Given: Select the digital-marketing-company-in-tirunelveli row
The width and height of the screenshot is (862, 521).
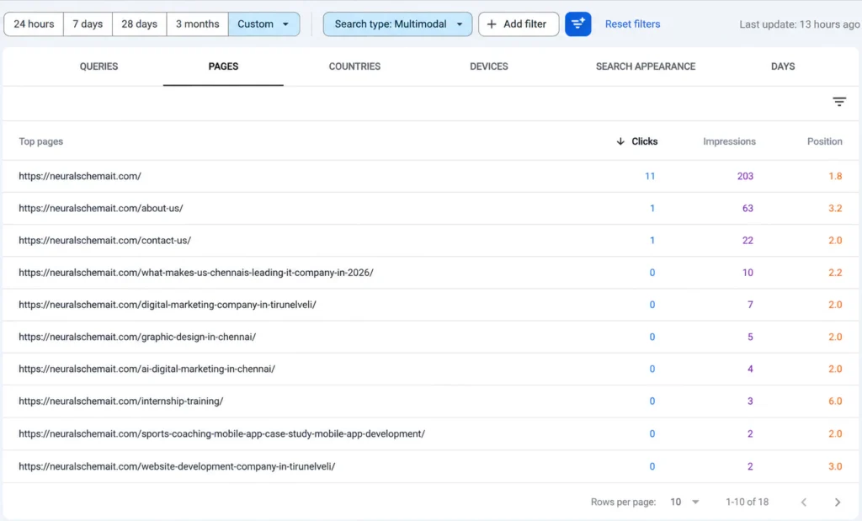Looking at the screenshot, I should (430, 305).
